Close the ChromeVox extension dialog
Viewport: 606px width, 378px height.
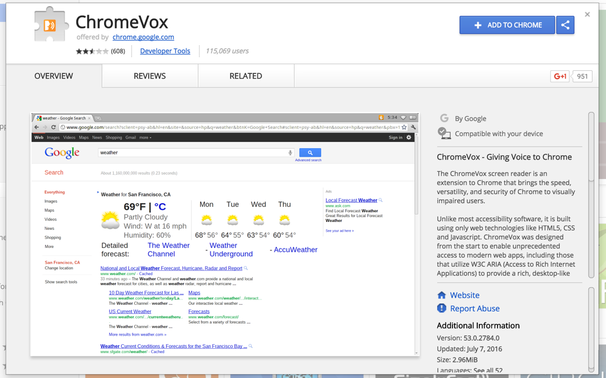tap(587, 15)
